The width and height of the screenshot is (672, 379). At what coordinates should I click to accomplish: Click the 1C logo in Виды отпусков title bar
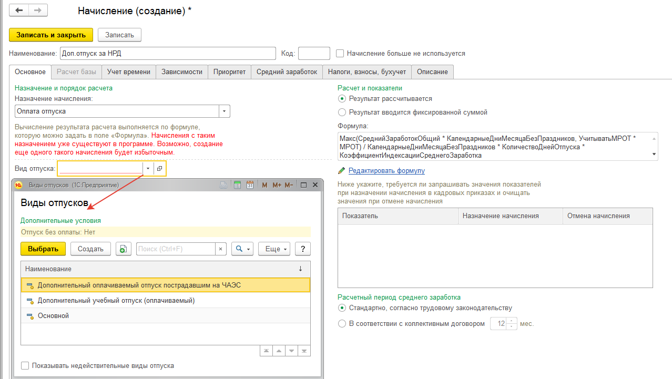coord(18,185)
